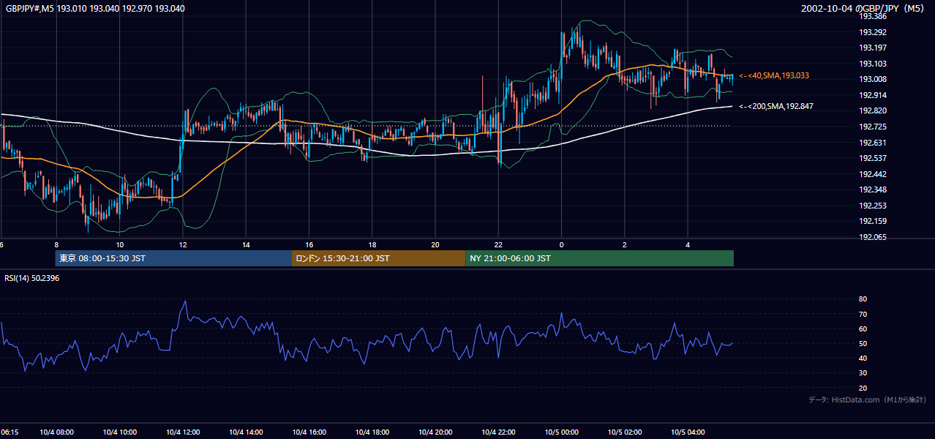Click price level 192.537 on the price axis
Screen dimensions: 935x439
(x=872, y=158)
